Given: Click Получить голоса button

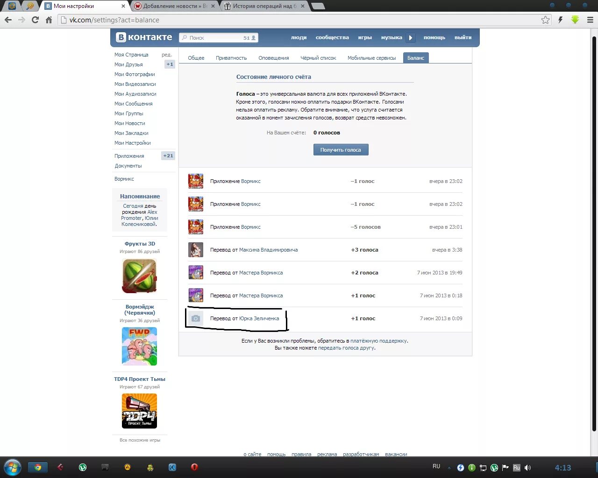Looking at the screenshot, I should (341, 150).
